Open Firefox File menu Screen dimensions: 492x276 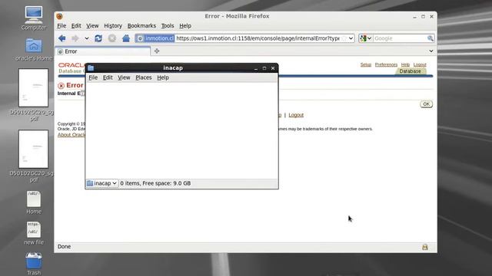coord(61,25)
